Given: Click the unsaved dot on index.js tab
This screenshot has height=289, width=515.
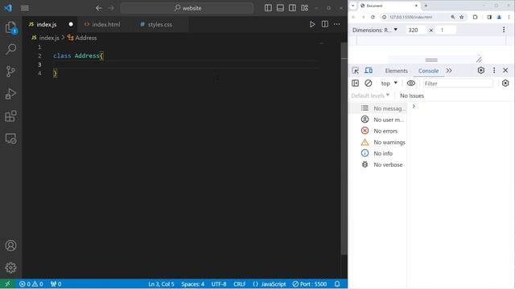Looking at the screenshot, I should [71, 24].
